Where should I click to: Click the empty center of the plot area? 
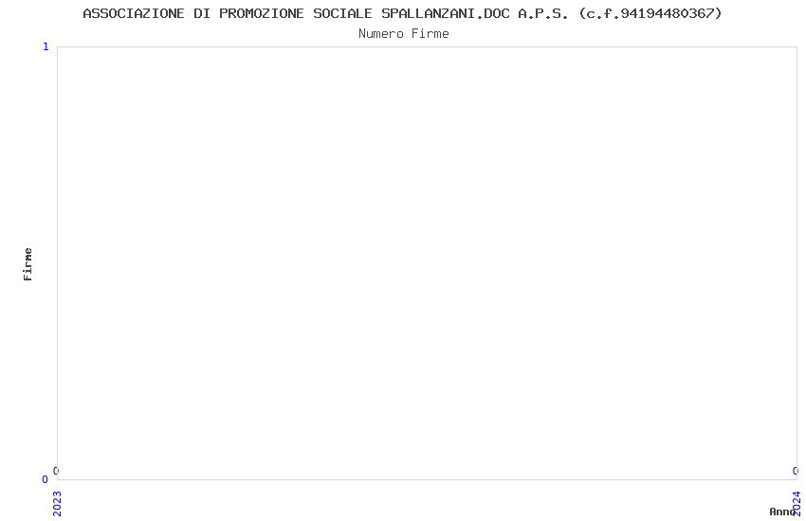[427, 263]
